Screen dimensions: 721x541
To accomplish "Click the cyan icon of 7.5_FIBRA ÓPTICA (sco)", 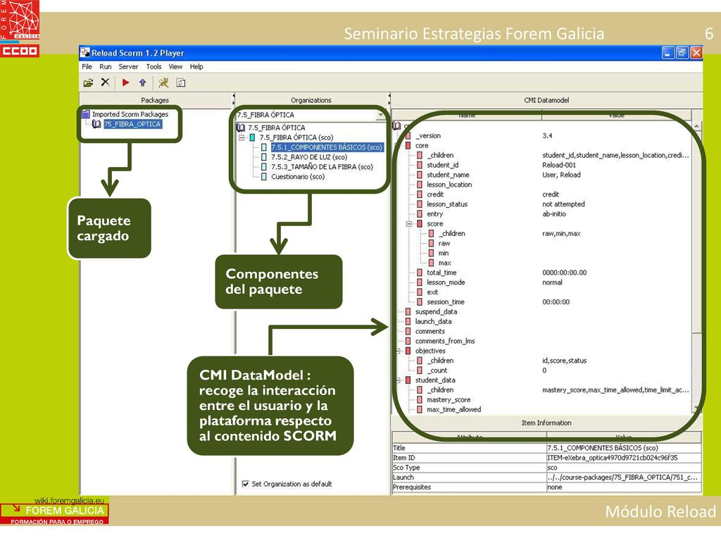I will pos(253,137).
